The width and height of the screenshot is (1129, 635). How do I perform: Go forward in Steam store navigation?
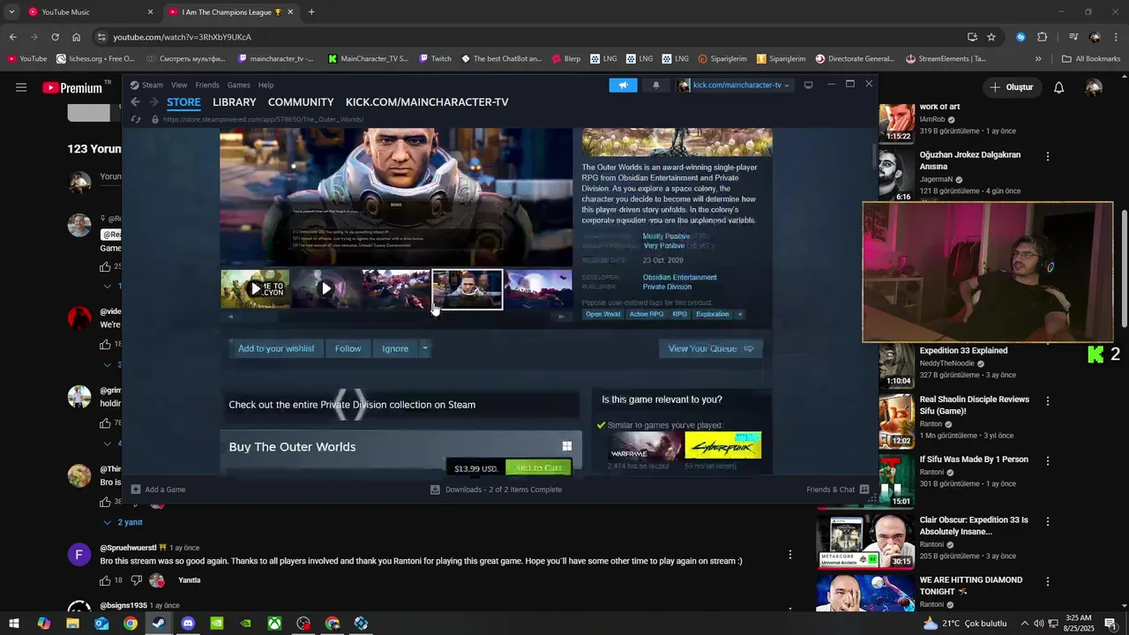[x=153, y=102]
